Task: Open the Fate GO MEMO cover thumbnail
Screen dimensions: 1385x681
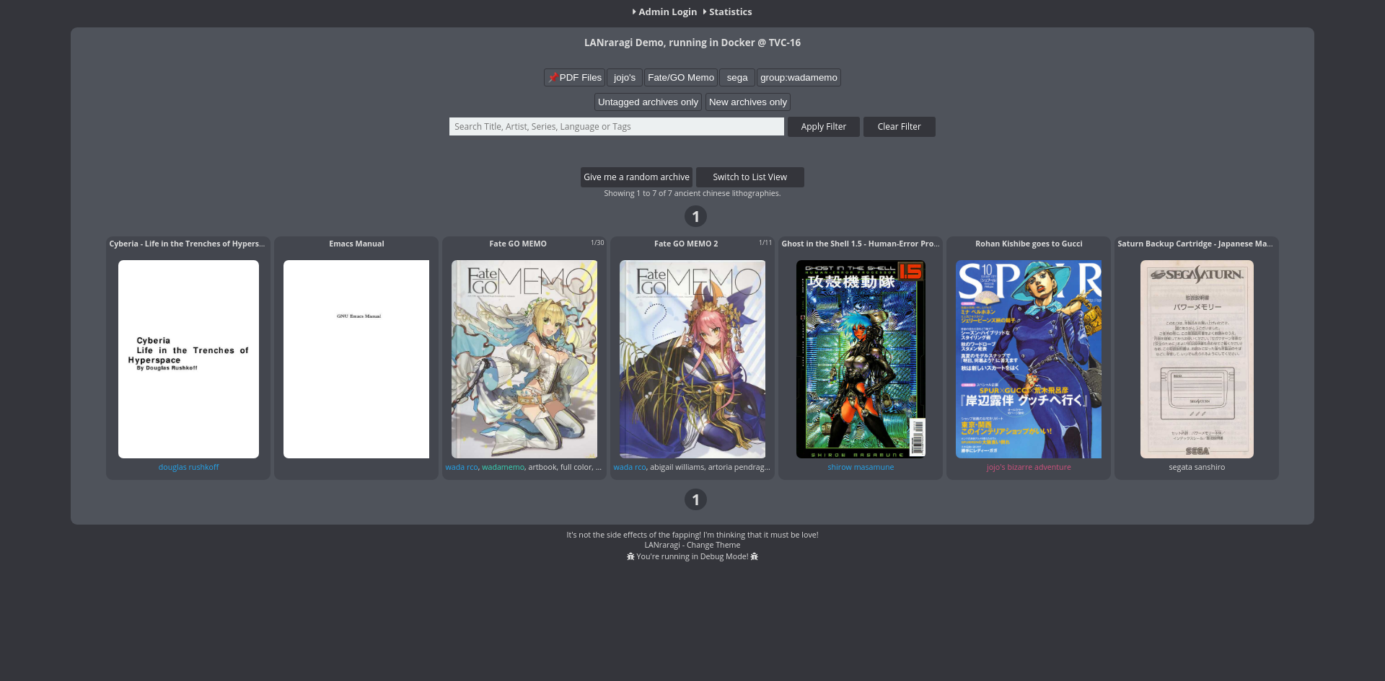Action: click(x=524, y=359)
